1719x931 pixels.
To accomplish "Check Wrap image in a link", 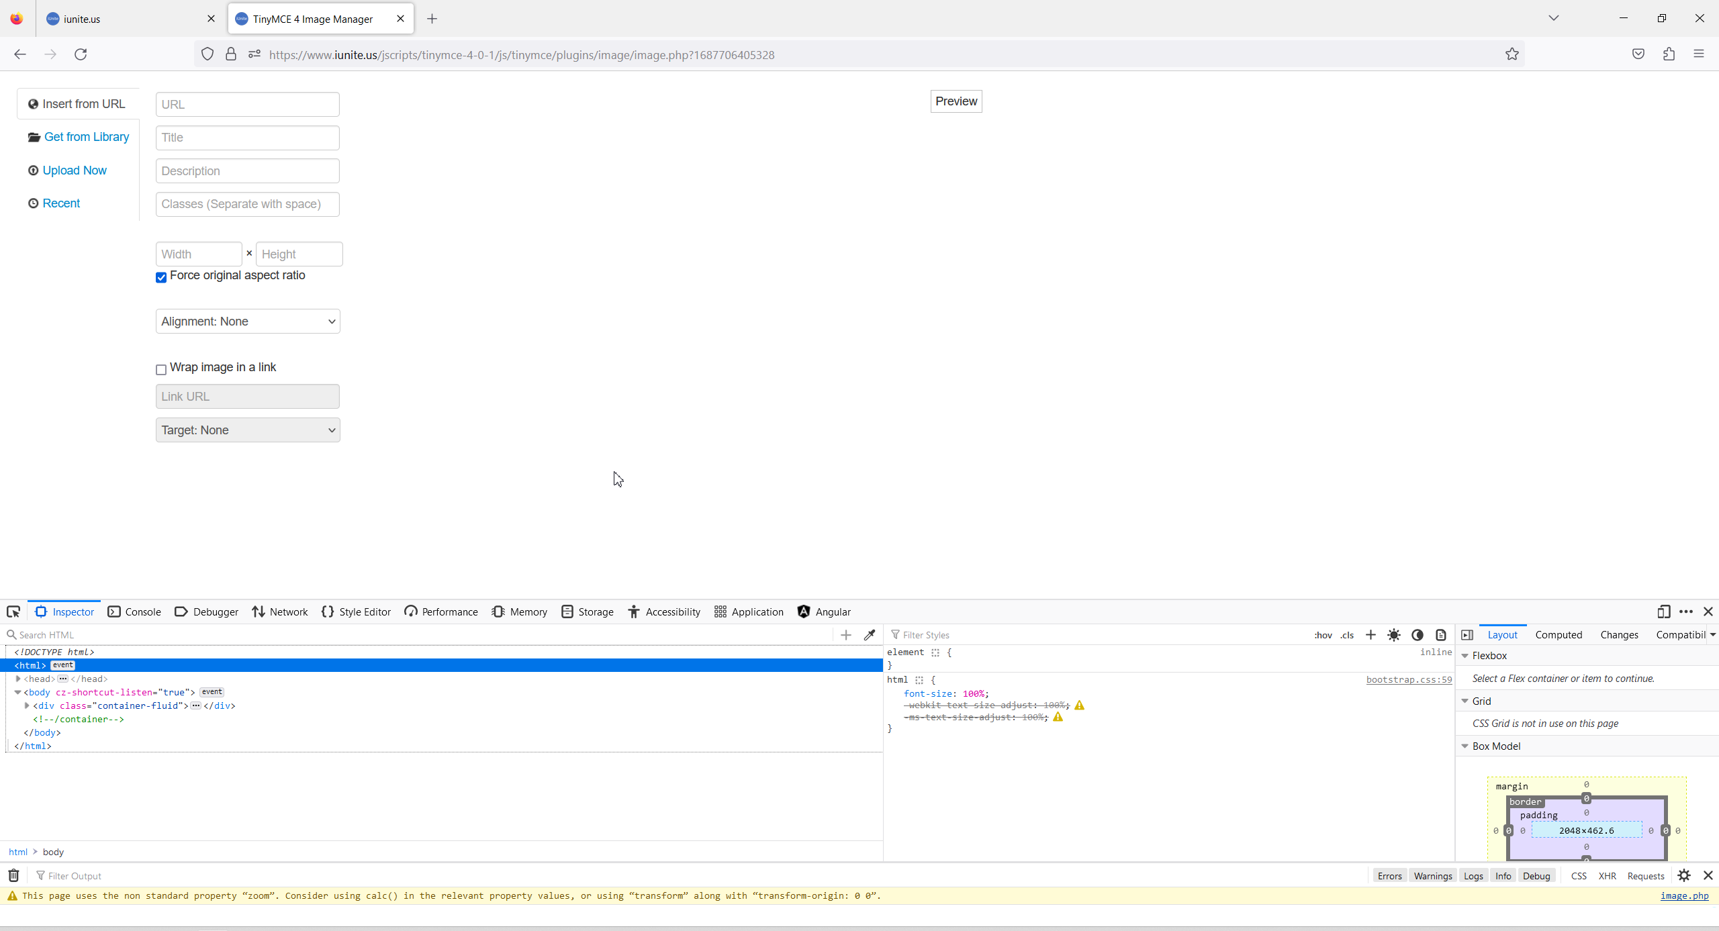I will click(161, 369).
